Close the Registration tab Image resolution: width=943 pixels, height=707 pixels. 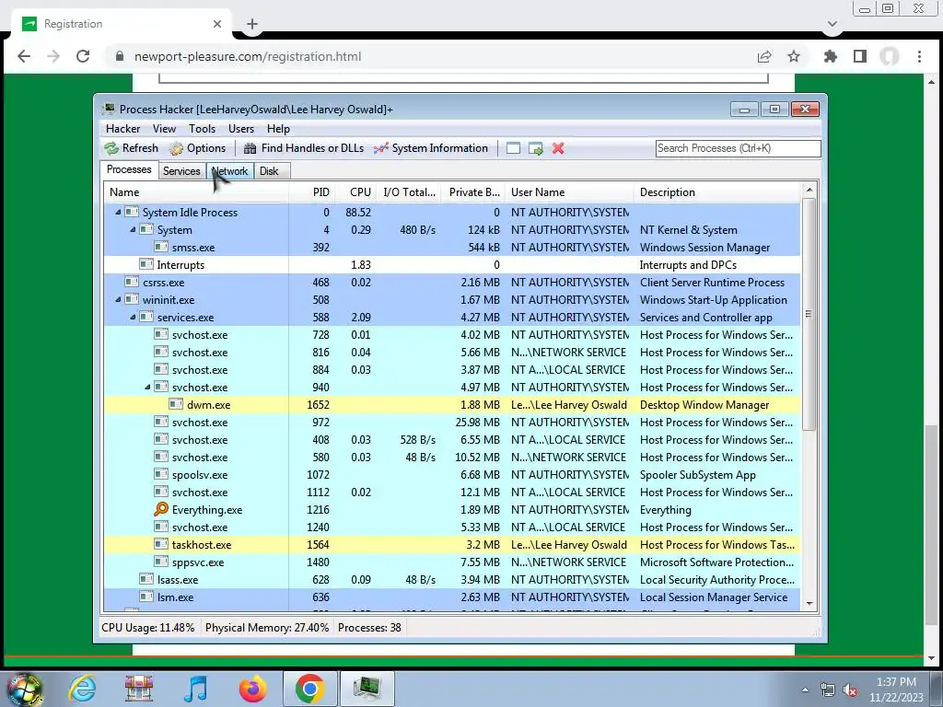tap(217, 24)
